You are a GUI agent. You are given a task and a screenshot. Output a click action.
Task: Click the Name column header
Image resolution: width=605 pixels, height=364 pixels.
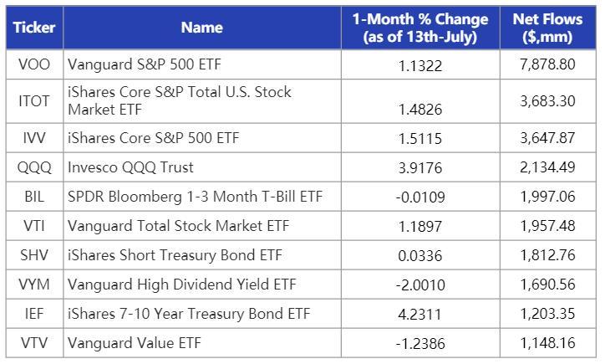201,28
